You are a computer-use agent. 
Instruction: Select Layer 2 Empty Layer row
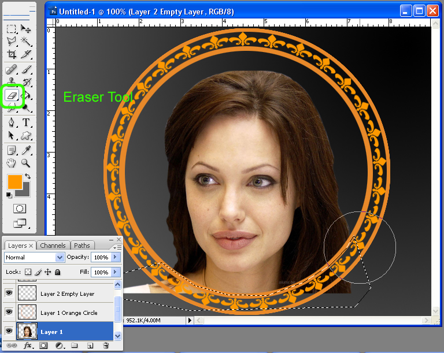(x=58, y=293)
